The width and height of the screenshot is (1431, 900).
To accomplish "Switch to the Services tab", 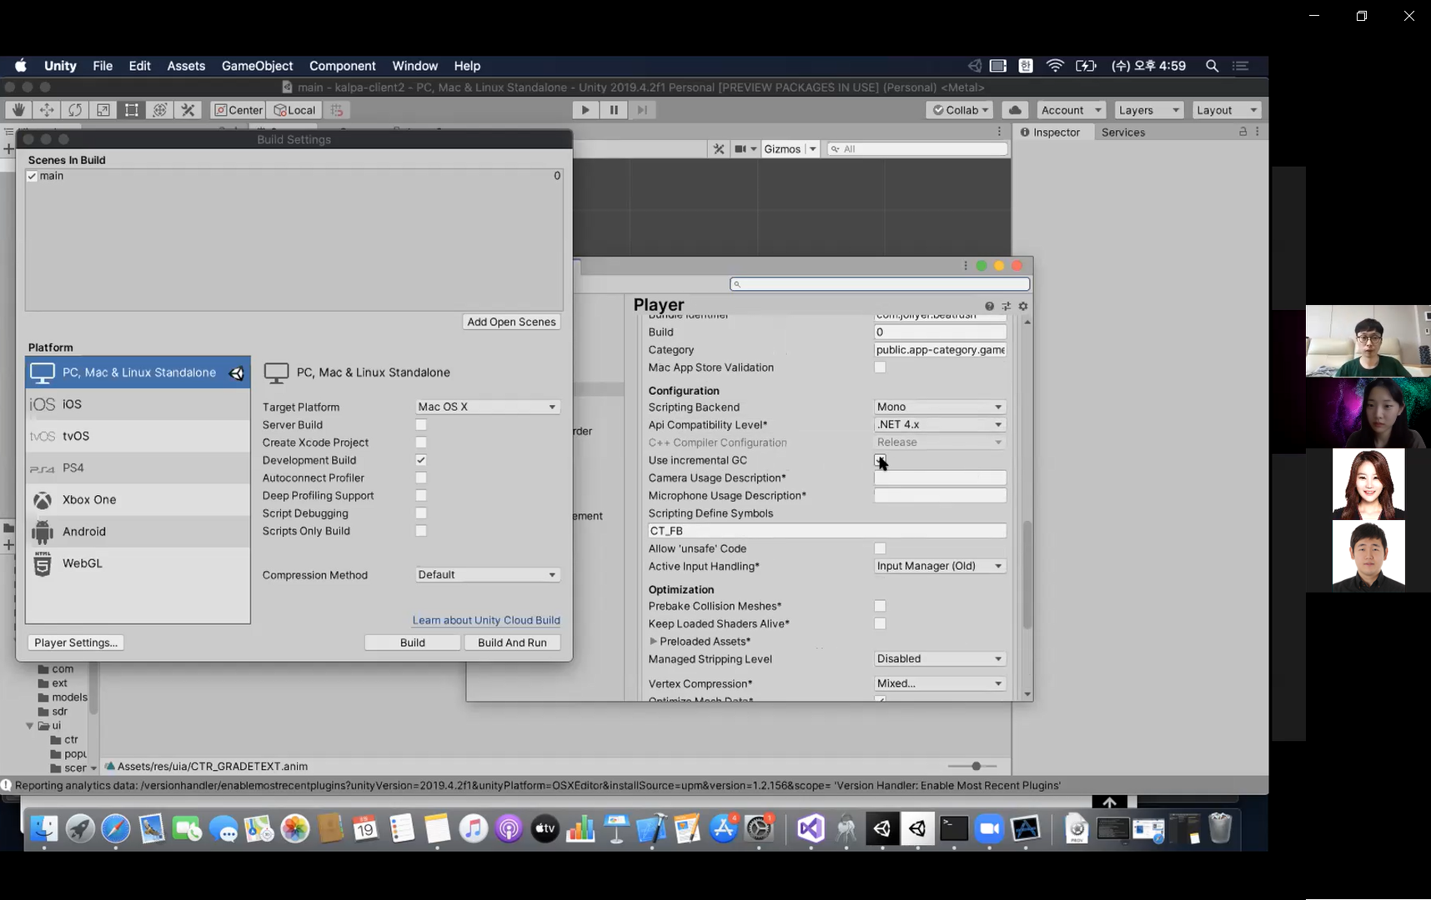I will (1122, 132).
